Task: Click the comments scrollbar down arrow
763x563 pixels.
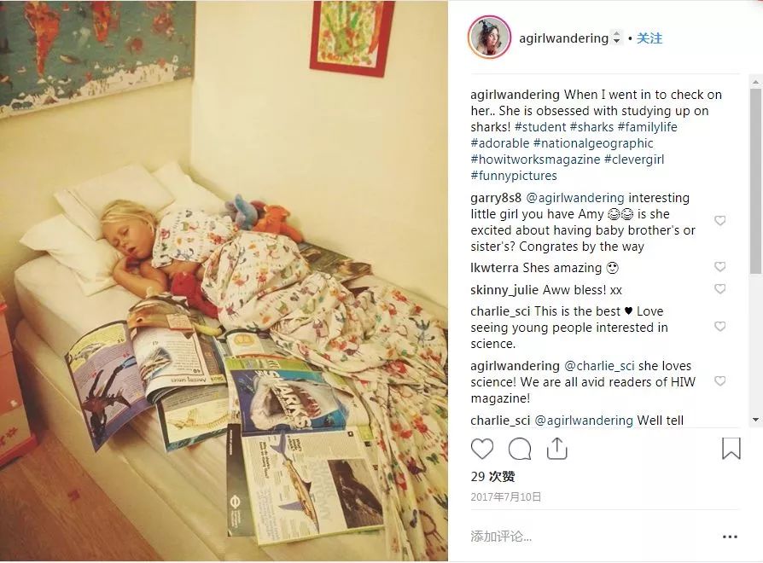Action: [x=755, y=419]
